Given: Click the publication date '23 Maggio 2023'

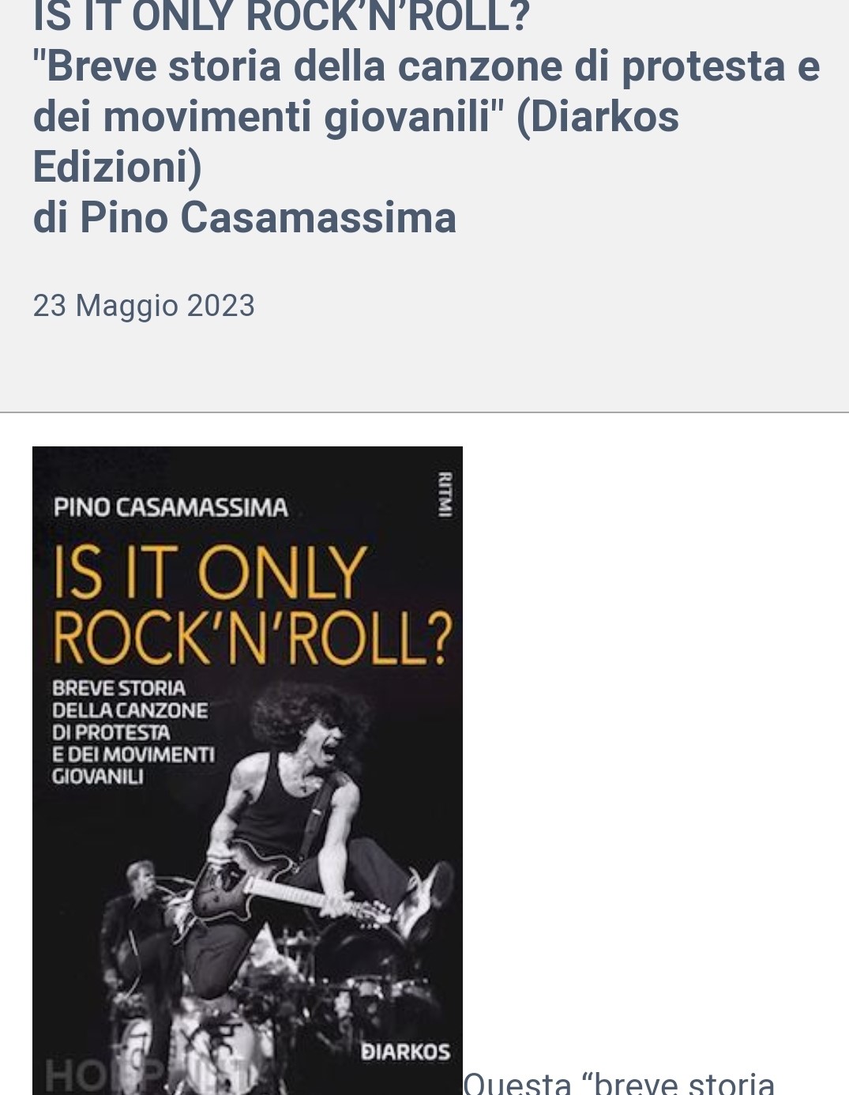Looking at the screenshot, I should click(144, 306).
